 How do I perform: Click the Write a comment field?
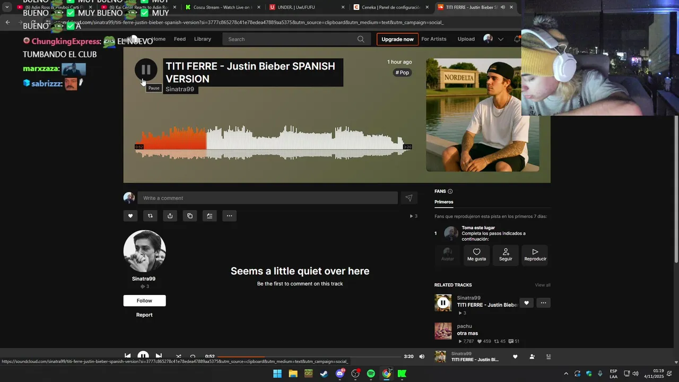click(x=267, y=198)
